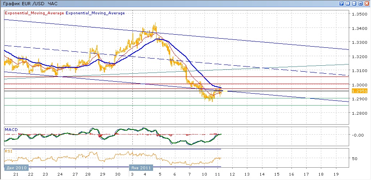This screenshot has height=180, width=371.
Task: Close the EUR/USD chart window
Action: point(367,3)
